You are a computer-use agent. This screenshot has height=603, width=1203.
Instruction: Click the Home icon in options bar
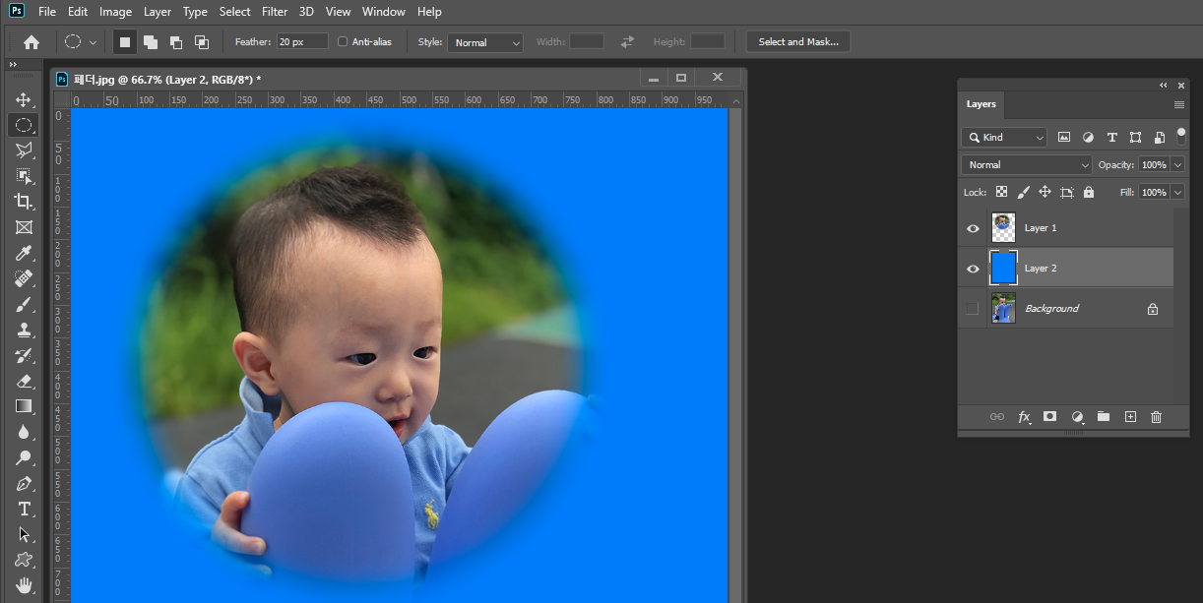tap(32, 42)
